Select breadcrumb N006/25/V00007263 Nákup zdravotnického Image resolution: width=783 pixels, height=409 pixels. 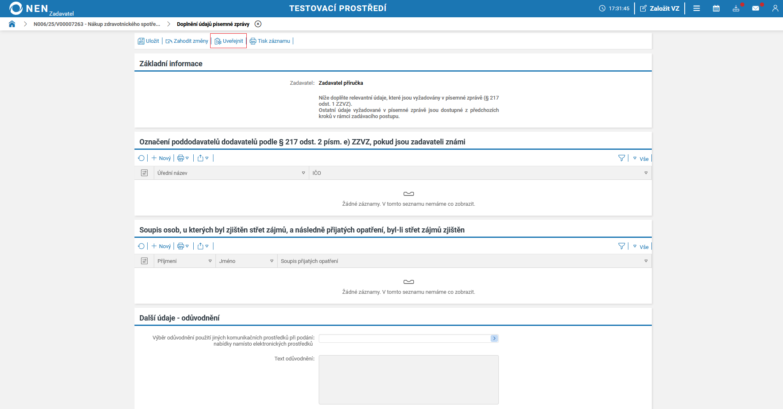[x=97, y=24]
